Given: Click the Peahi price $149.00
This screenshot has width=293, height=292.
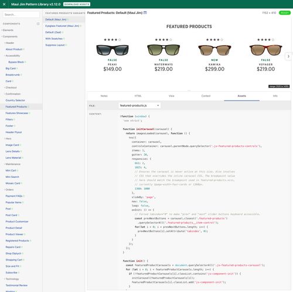Looking at the screenshot, I should [x=113, y=69].
